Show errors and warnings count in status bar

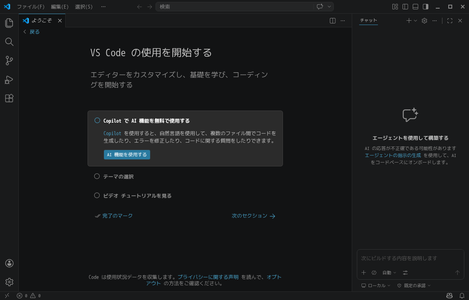[29, 296]
